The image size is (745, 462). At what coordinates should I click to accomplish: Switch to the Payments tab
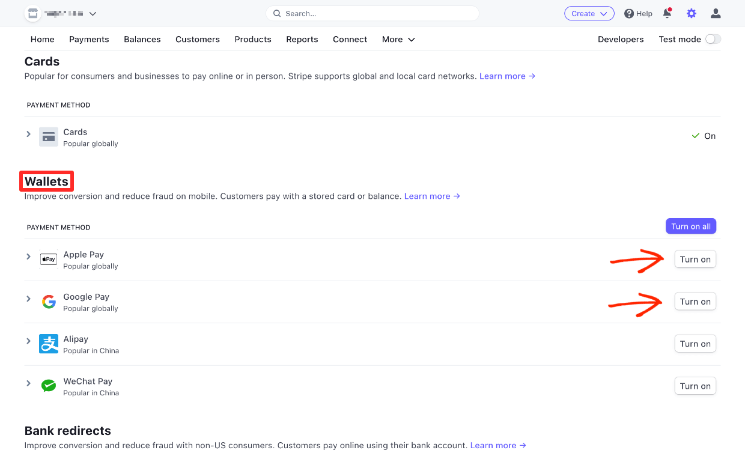pyautogui.click(x=89, y=39)
